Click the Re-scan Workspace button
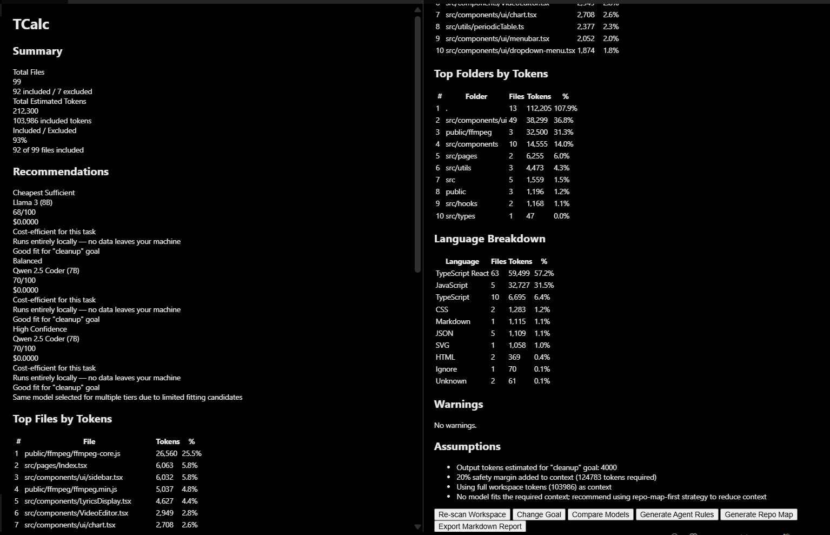 coord(472,514)
